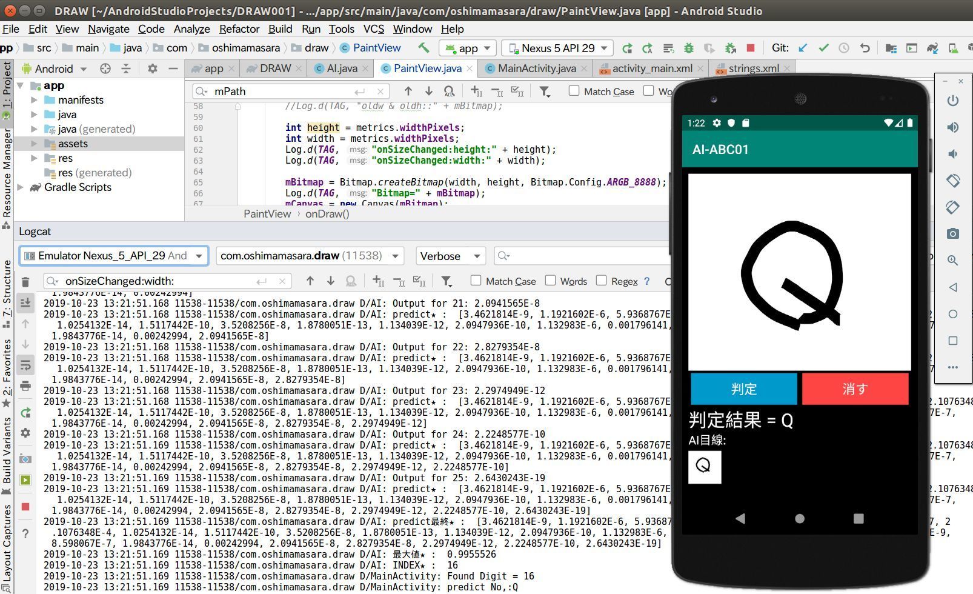The image size is (973, 594).
Task: Select the assets folder in project tree
Action: tap(73, 144)
